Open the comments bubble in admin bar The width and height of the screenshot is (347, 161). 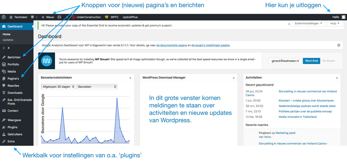coord(32,17)
